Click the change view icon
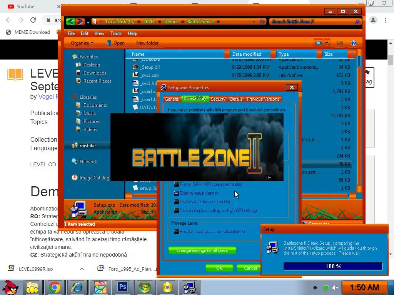The height and width of the screenshot is (295, 394). 318,43
